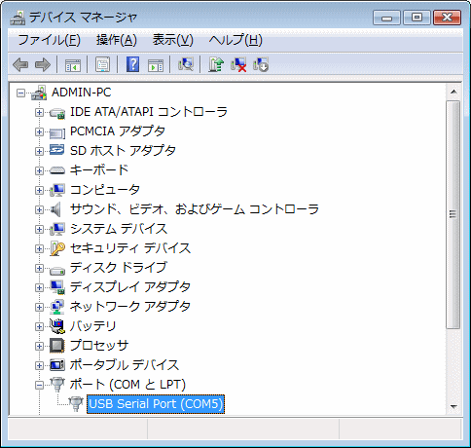
Task: Open the 表示(V) menu
Action: [x=173, y=40]
